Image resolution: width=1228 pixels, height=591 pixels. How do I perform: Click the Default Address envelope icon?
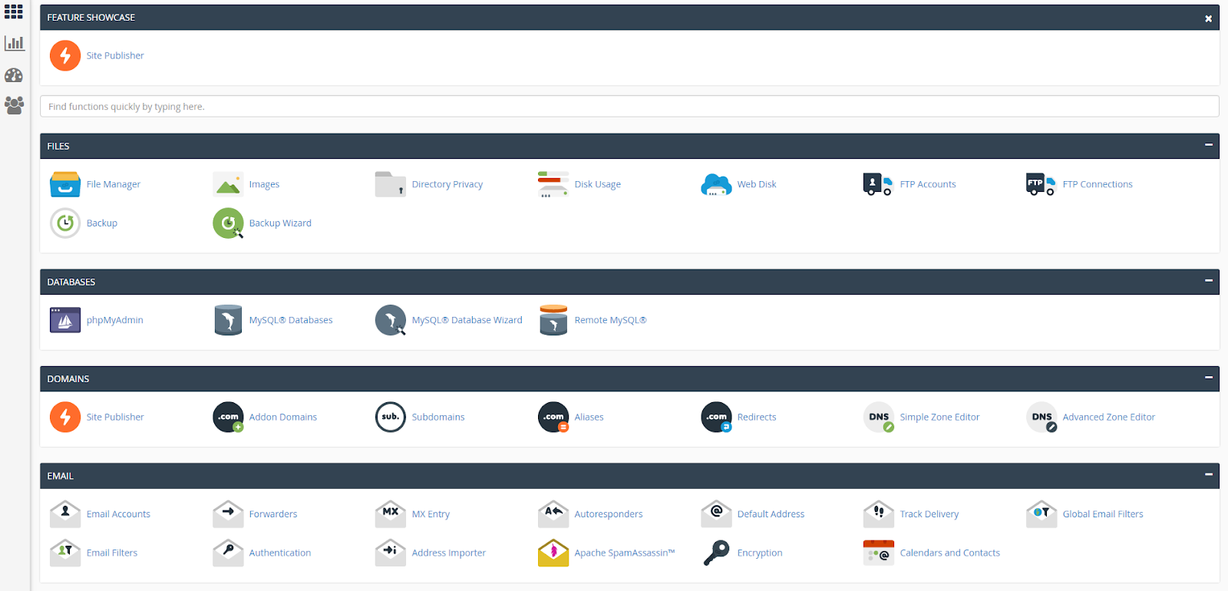coord(716,514)
